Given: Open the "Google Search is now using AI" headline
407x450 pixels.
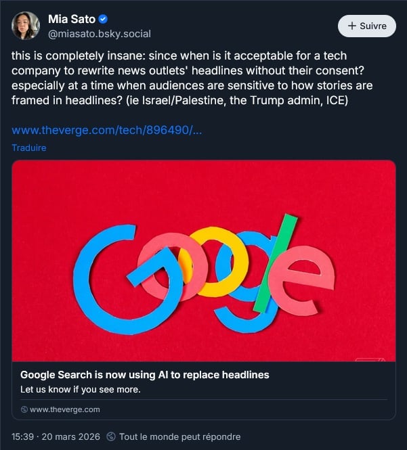Looking at the screenshot, I should click(x=145, y=374).
